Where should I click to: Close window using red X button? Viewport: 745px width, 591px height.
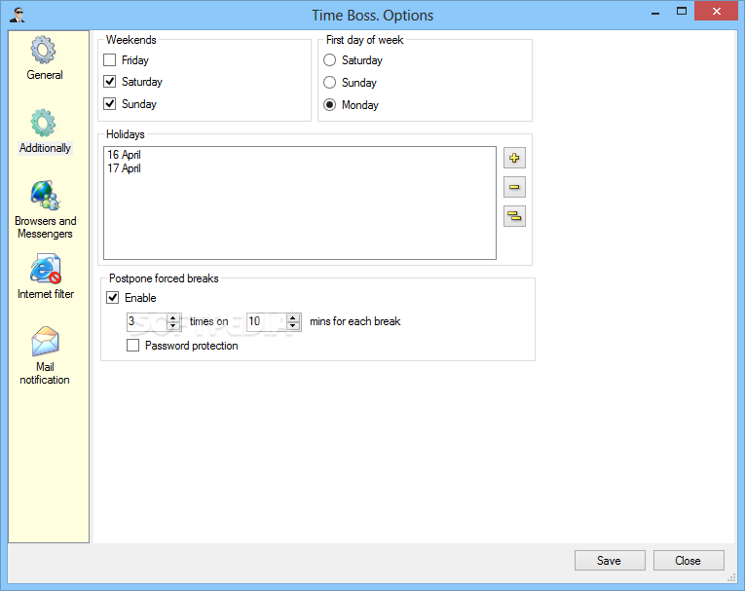(x=717, y=12)
